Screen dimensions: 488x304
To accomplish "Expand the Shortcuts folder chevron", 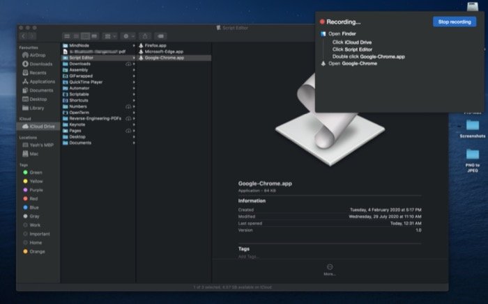I will coord(134,100).
